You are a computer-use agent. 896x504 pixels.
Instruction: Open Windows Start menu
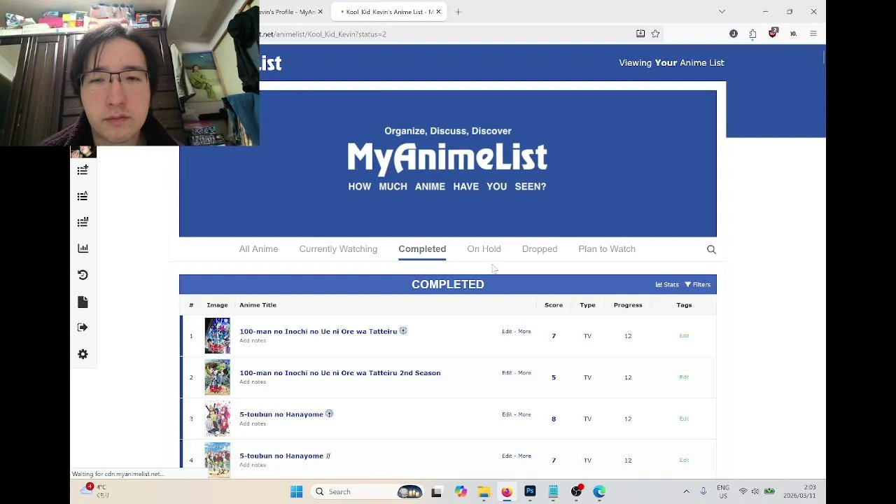pyautogui.click(x=297, y=492)
